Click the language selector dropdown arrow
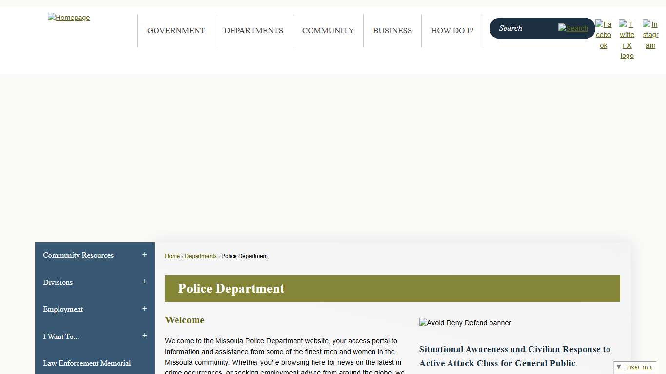The image size is (666, 374). (618, 367)
